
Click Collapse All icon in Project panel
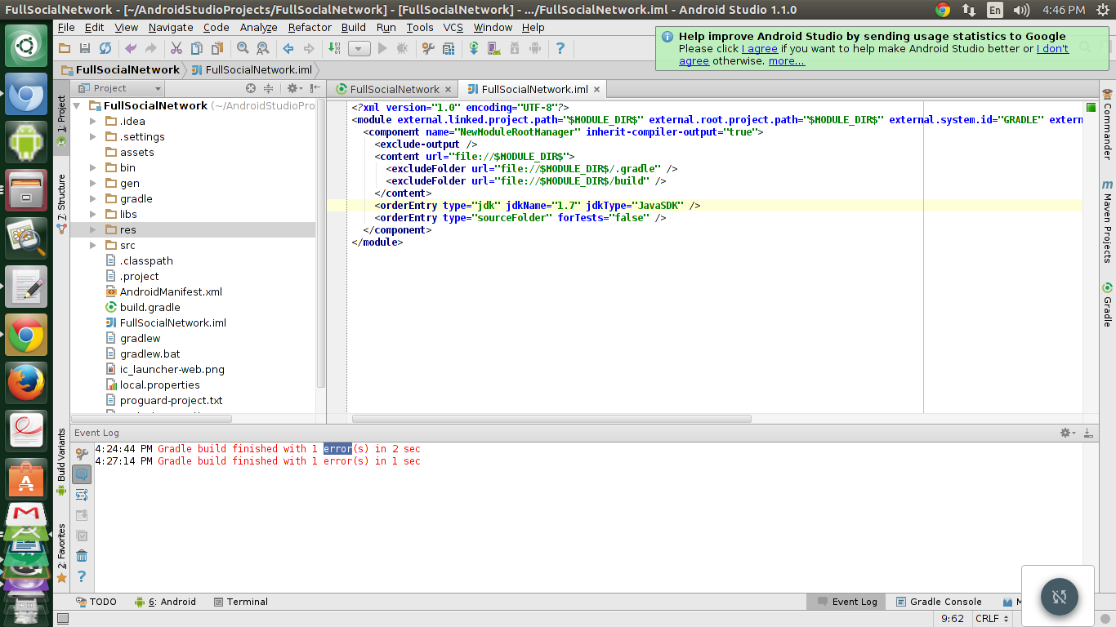(x=268, y=88)
